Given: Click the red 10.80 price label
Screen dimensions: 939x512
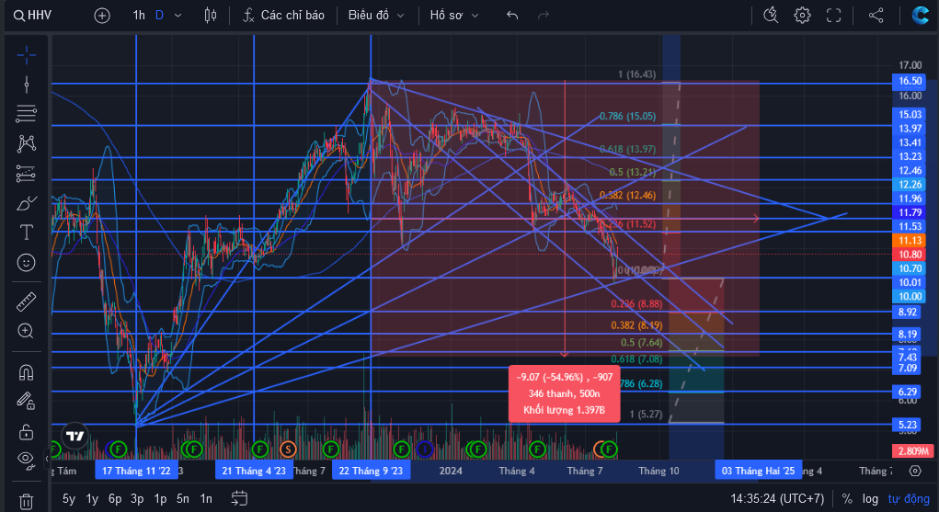Looking at the screenshot, I should 909,255.
